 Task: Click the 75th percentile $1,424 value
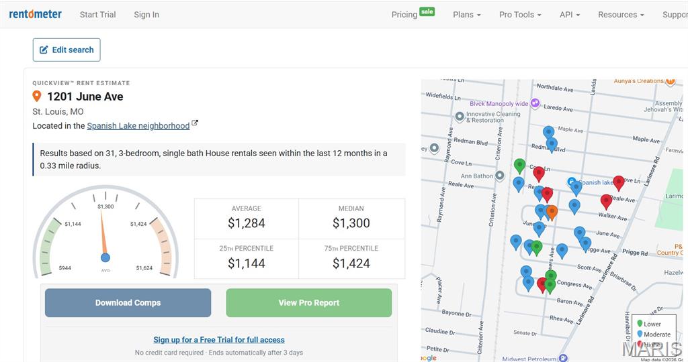pyautogui.click(x=351, y=263)
